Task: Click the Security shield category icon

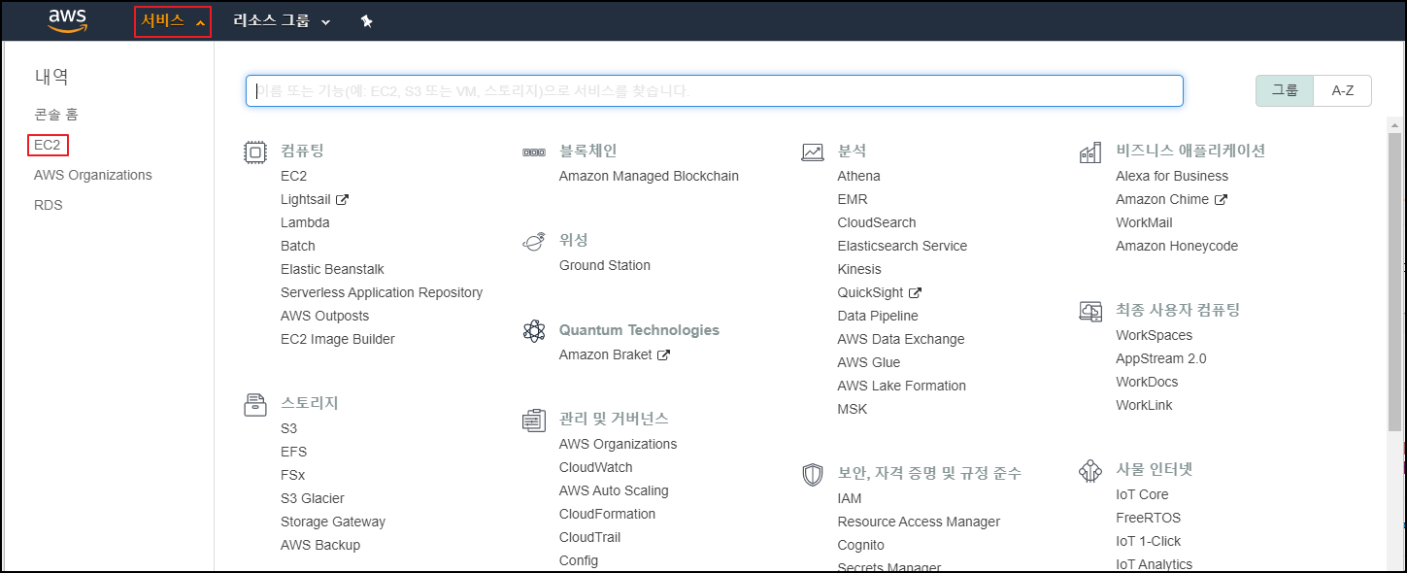Action: [813, 475]
